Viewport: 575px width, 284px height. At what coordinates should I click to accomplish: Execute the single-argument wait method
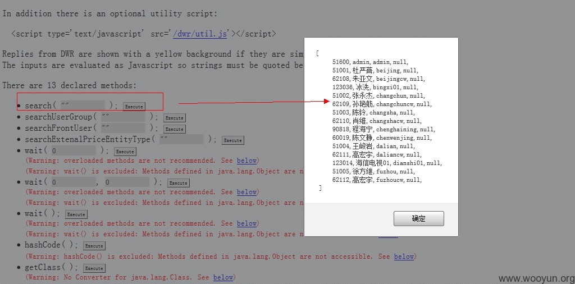click(125, 152)
